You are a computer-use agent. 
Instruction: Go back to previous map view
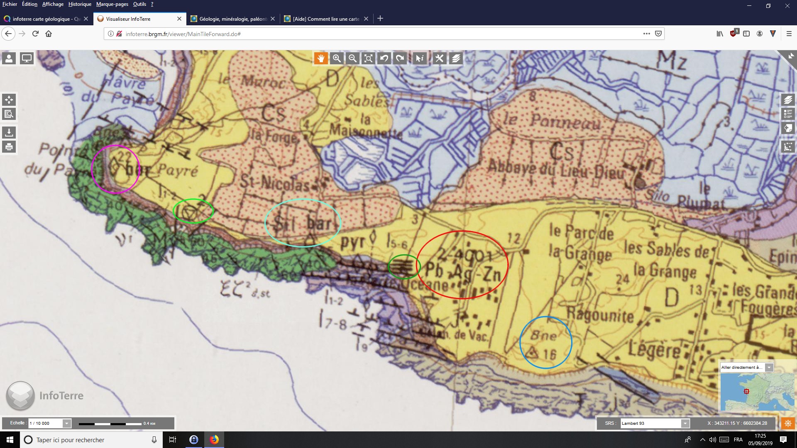pyautogui.click(x=384, y=58)
